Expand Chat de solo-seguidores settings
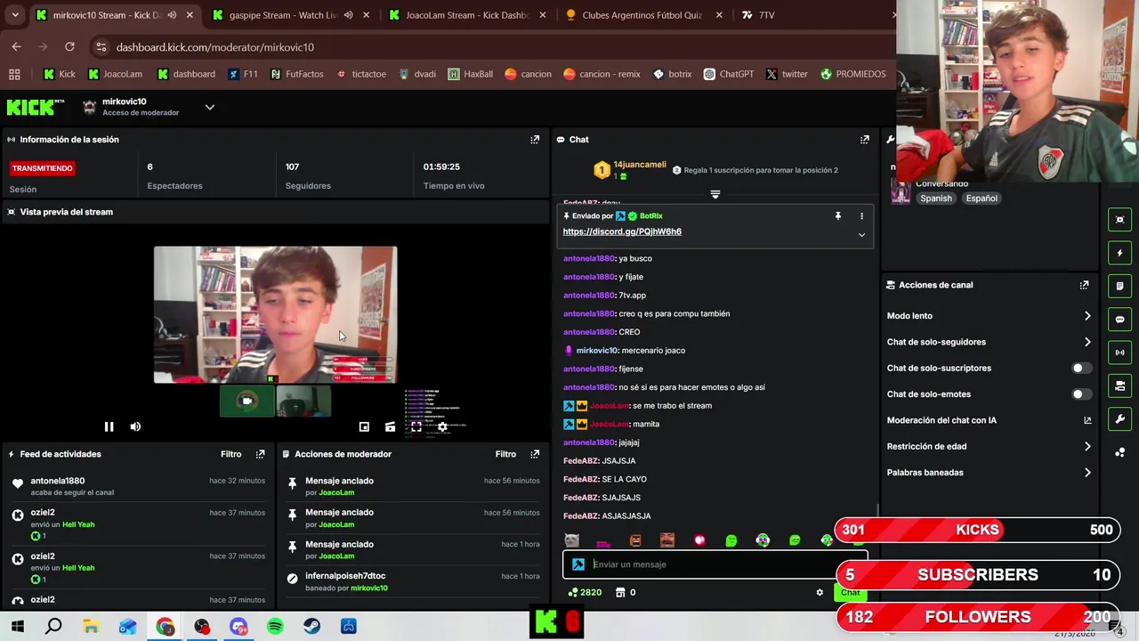The height and width of the screenshot is (641, 1139). (989, 342)
